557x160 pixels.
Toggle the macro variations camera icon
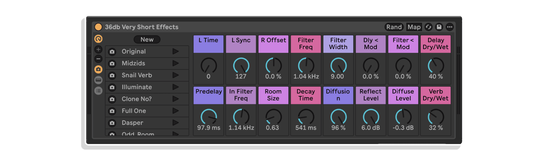(98, 69)
